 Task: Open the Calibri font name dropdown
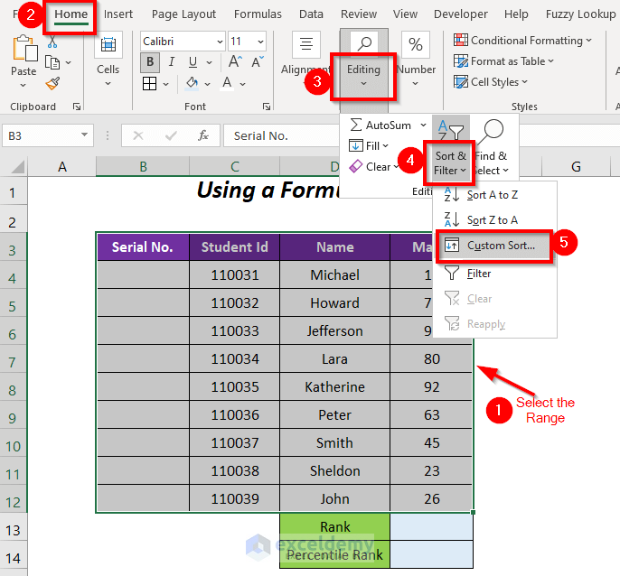click(220, 42)
